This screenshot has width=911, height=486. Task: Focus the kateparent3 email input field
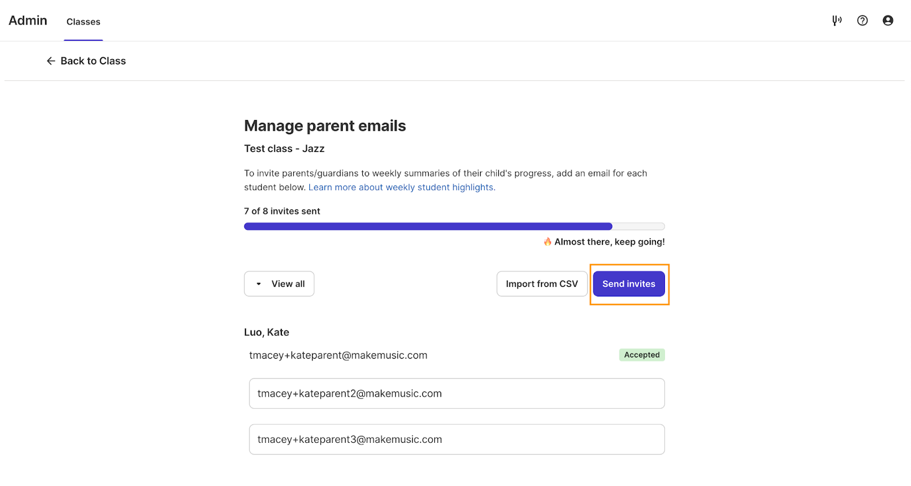tap(457, 439)
